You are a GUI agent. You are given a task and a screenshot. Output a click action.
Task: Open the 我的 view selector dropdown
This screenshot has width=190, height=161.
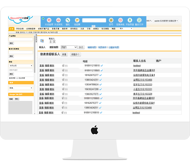tap(69, 47)
